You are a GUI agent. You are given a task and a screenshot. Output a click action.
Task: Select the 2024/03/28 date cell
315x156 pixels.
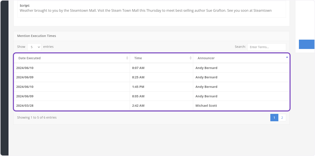[x=25, y=106]
